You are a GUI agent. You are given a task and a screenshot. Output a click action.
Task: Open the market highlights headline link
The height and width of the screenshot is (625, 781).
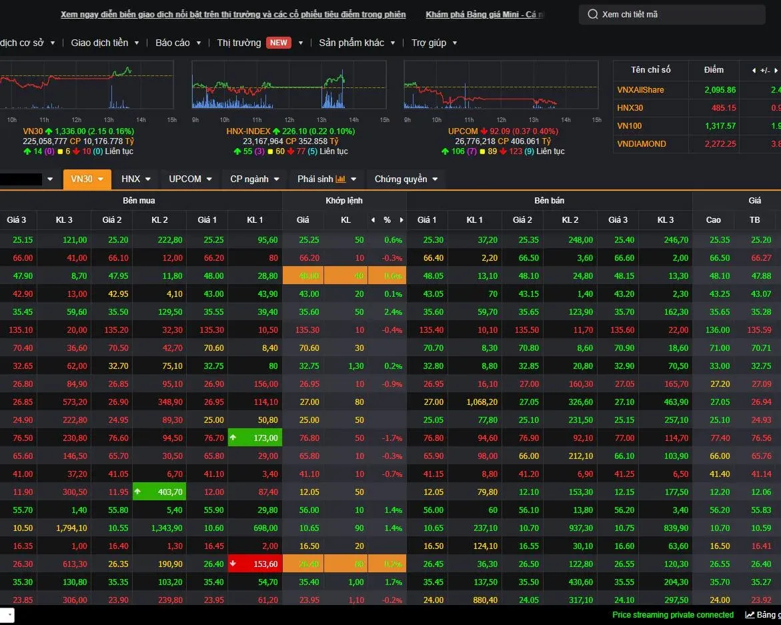tap(233, 15)
